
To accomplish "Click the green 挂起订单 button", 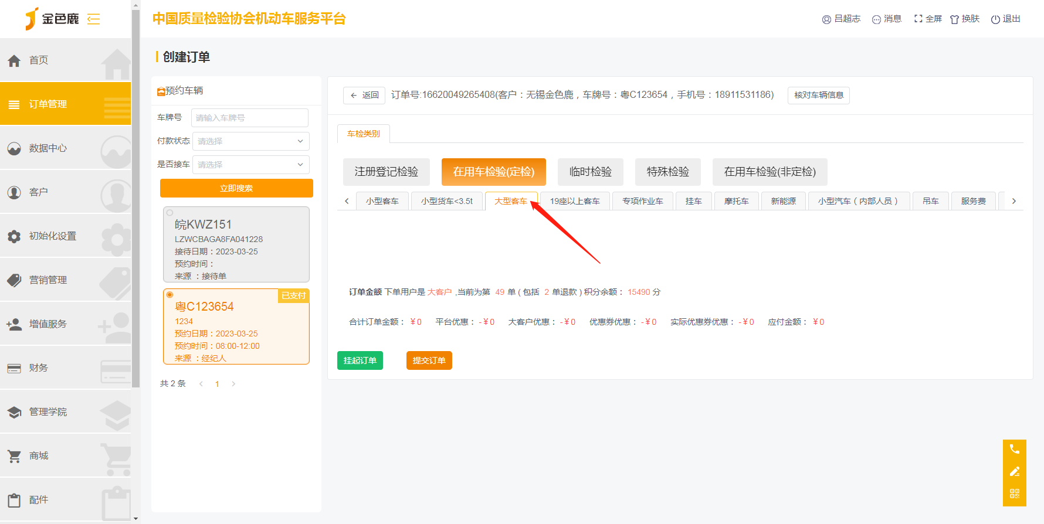I will tap(360, 360).
